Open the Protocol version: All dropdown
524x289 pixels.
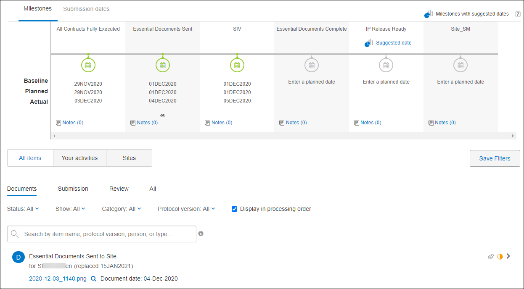(x=186, y=209)
